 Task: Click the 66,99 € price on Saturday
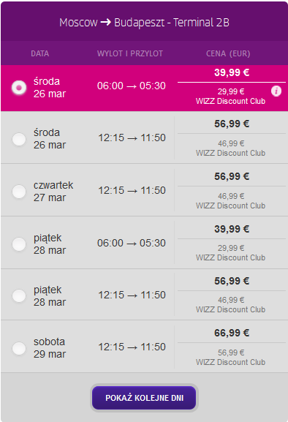click(x=232, y=333)
